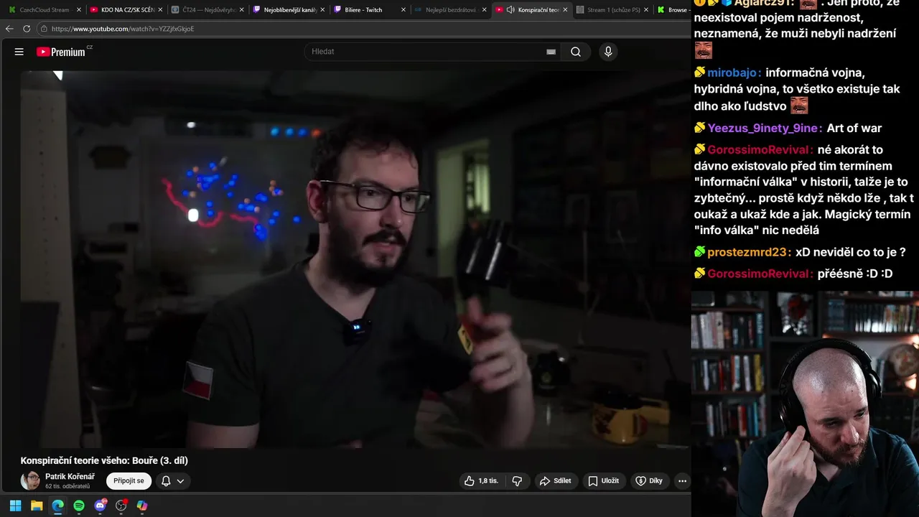This screenshot has height=517, width=919.
Task: Click the "přéésně :D :D" chat message
Action: [855, 274]
